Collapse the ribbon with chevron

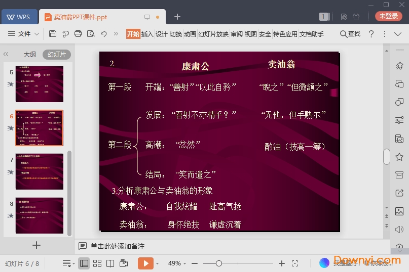pyautogui.click(x=398, y=34)
